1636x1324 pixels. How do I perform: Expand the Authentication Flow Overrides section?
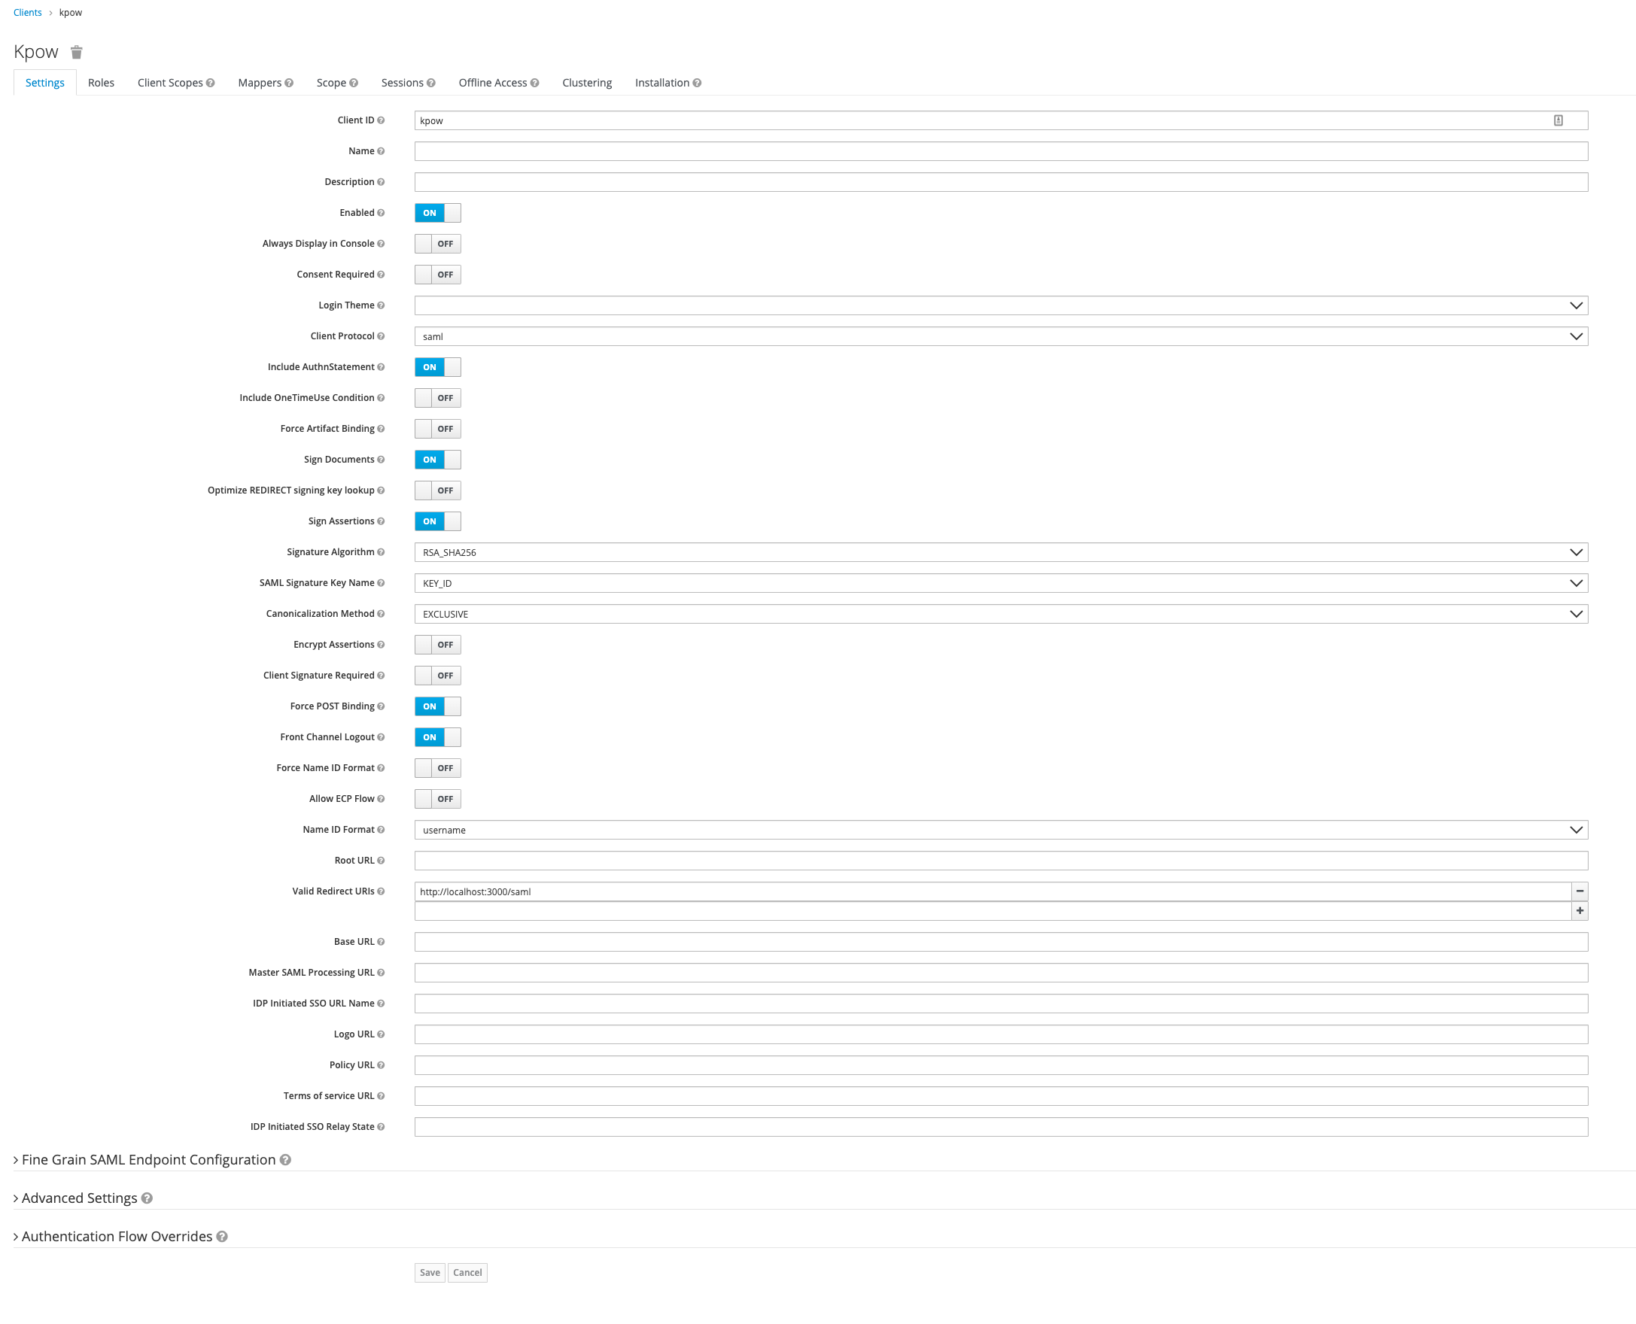coord(117,1236)
